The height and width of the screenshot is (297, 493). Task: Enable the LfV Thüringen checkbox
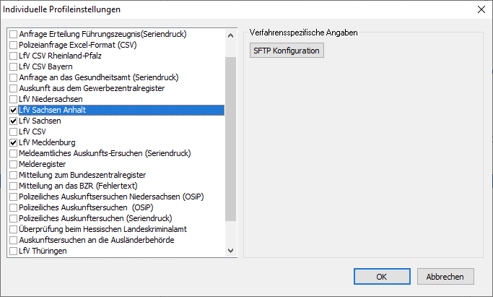click(14, 251)
